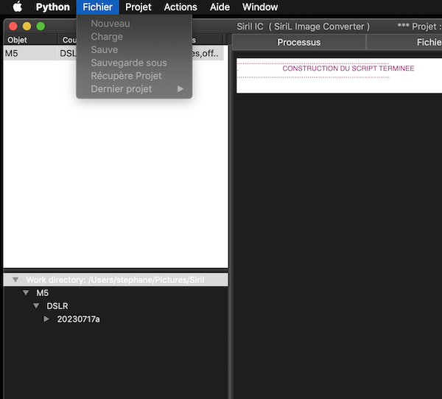Collapse the Work directory tree root
Image resolution: width=442 pixels, height=399 pixels.
click(15, 280)
